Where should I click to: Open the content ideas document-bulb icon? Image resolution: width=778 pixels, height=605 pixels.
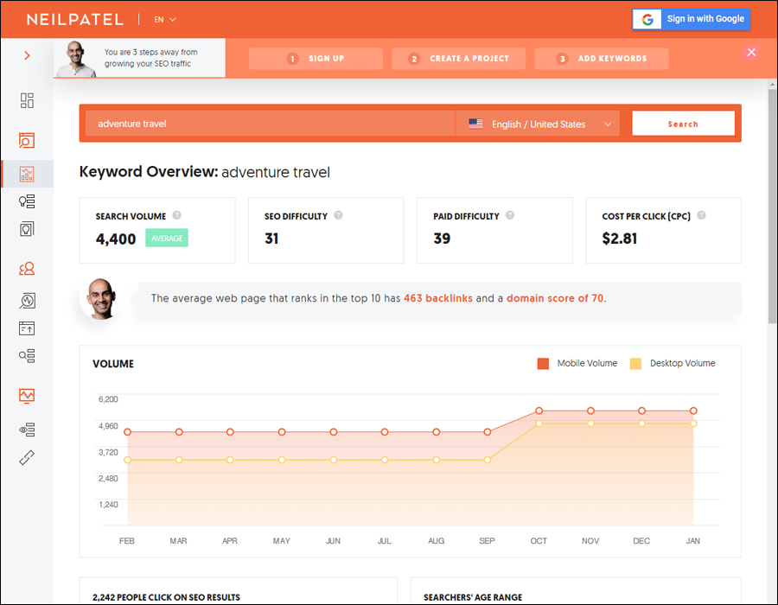pyautogui.click(x=27, y=229)
